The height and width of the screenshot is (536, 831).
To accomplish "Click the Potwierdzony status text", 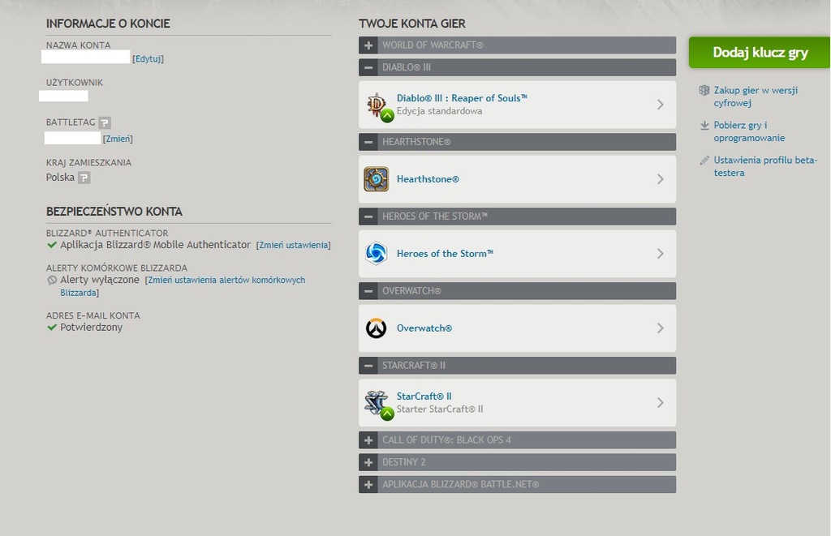I will click(x=91, y=328).
